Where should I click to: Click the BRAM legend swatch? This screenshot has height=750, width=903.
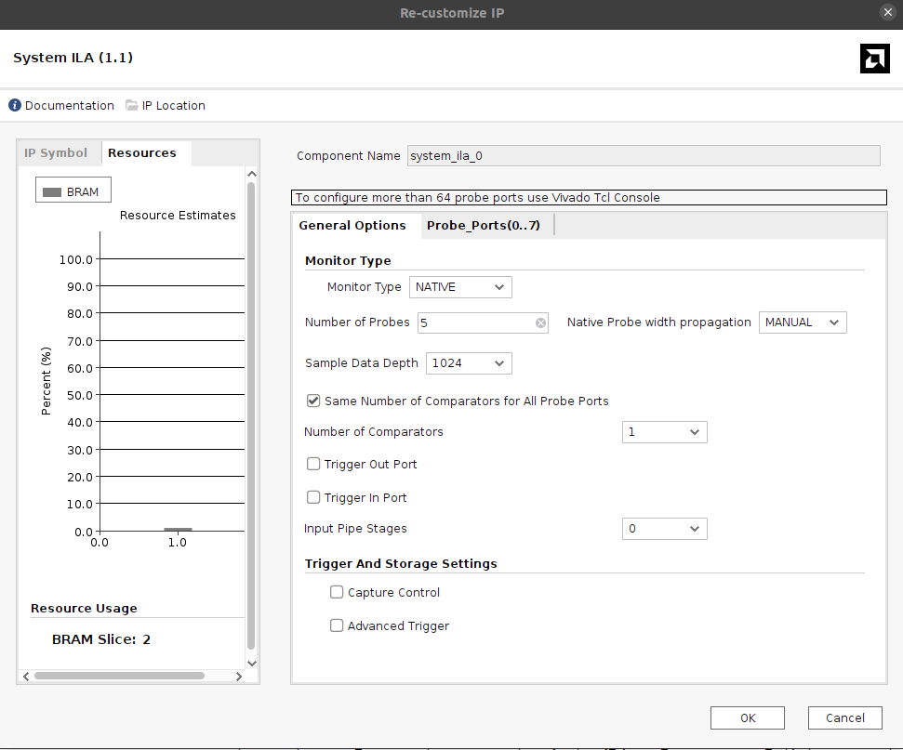pos(52,192)
